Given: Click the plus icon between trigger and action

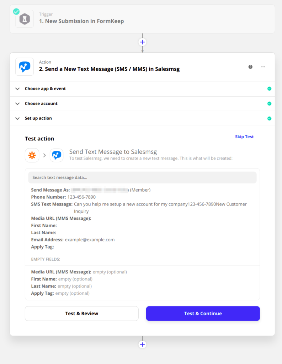Looking at the screenshot, I should [x=142, y=42].
